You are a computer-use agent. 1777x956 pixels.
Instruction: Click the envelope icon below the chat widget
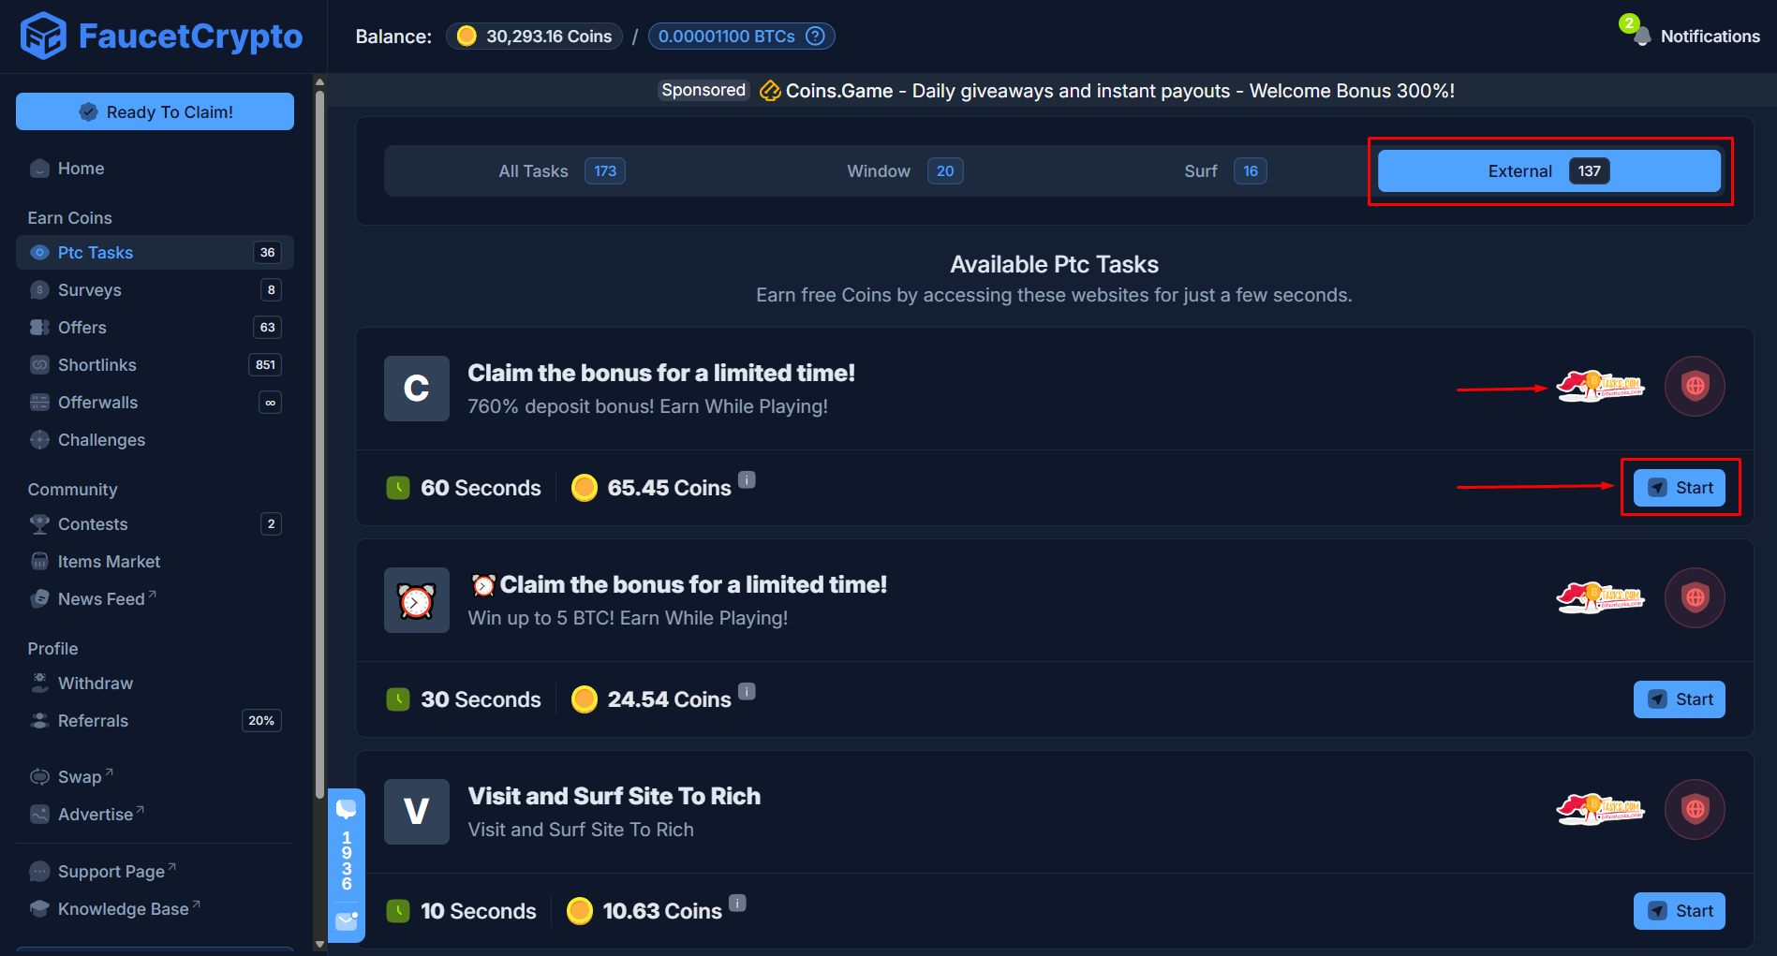coord(347,921)
